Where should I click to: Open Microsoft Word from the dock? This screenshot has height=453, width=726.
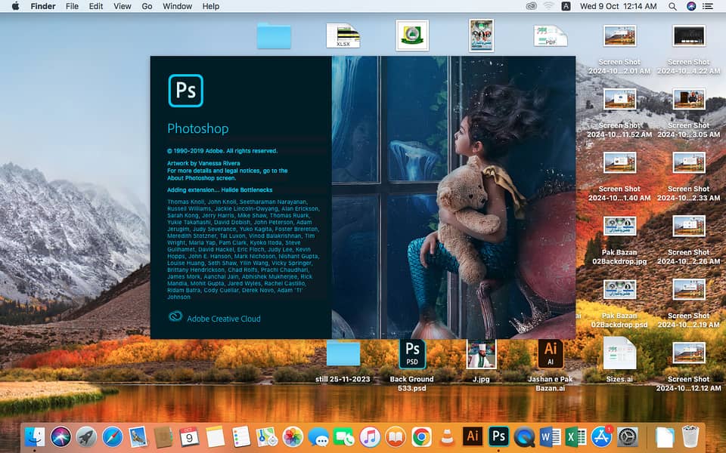[550, 436]
